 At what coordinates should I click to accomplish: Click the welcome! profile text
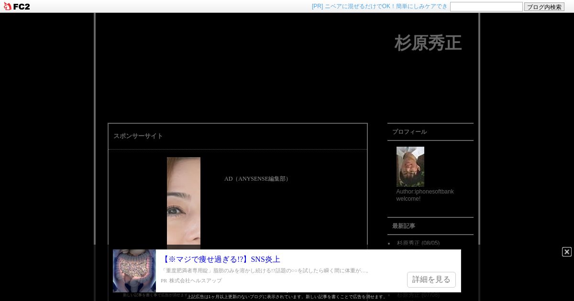408,199
